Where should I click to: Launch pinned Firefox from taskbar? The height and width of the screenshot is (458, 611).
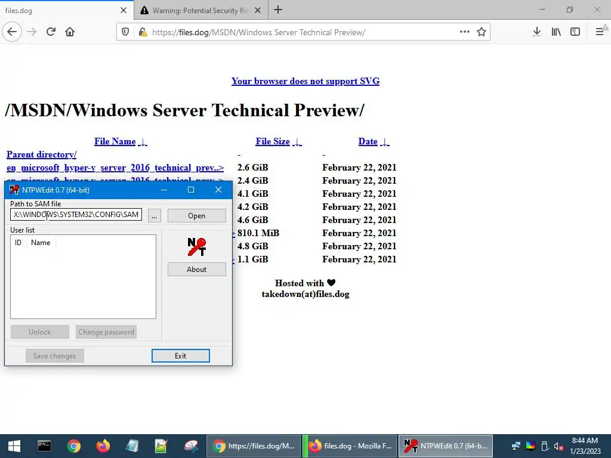point(103,446)
